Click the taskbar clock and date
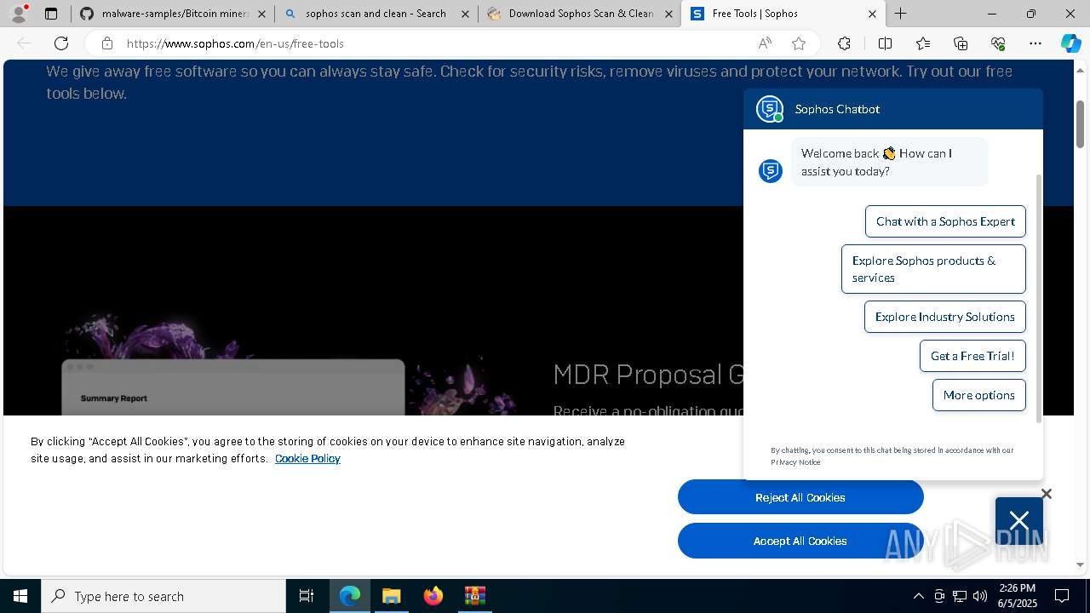The image size is (1090, 613). coord(1018,596)
